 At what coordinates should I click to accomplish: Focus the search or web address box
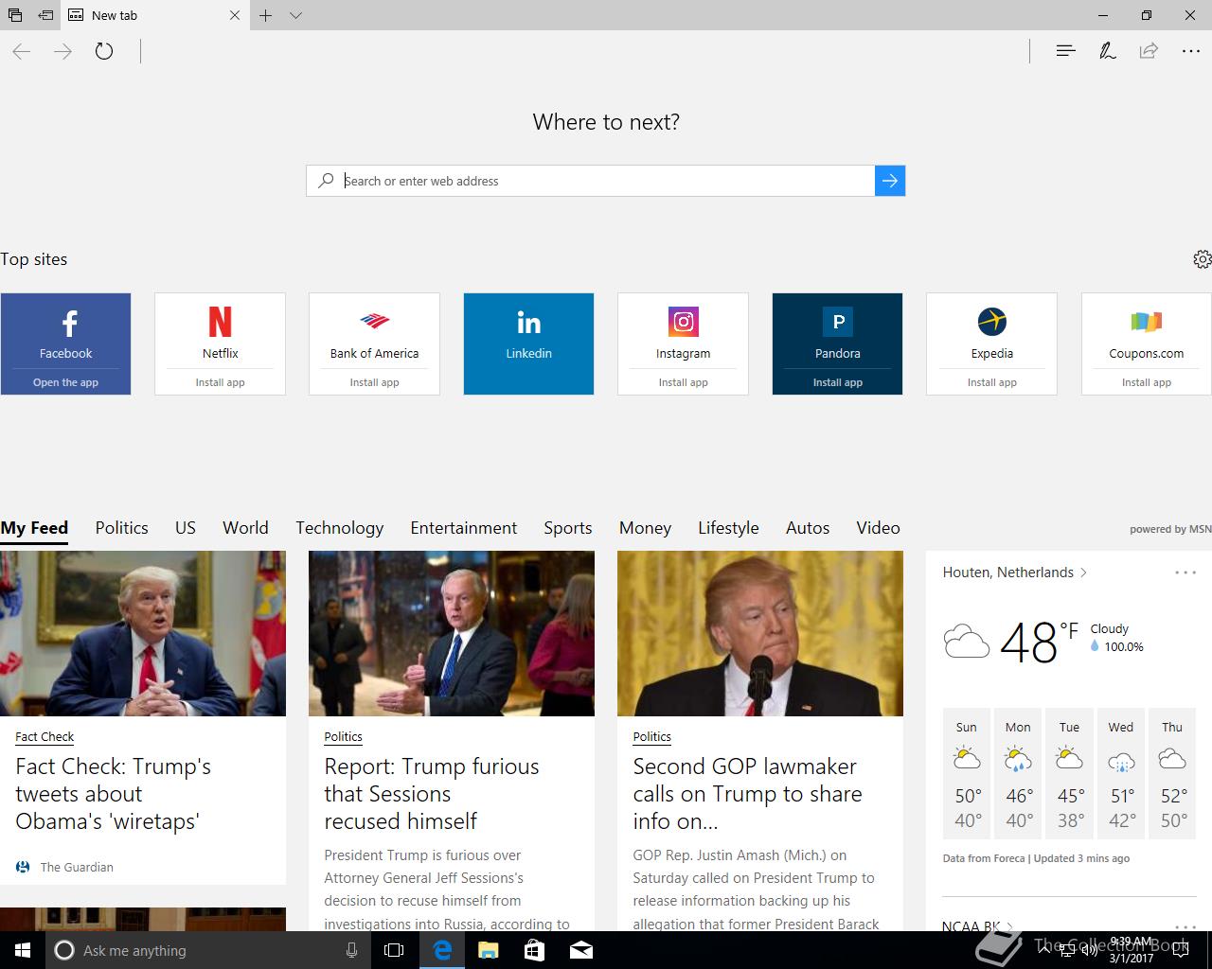590,181
